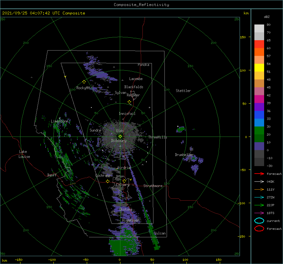Select the white 04DK arrow in legend
Screen dimensions: 283x264
point(259,181)
